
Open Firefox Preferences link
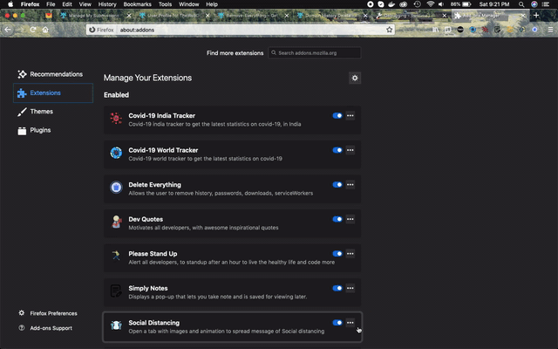[48, 313]
